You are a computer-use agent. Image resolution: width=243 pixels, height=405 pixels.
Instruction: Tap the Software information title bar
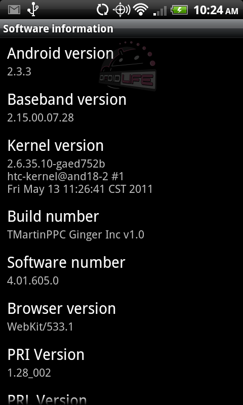(121, 29)
